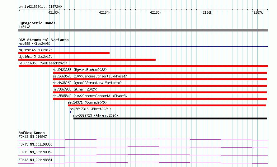The height and width of the screenshot is (167, 277).
Task: Click the nsv5423383 (ByrskaBishop2022) red bar
Action: (160, 73)
